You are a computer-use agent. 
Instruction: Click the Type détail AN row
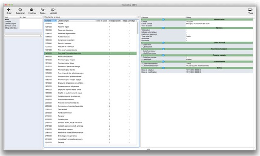pyautogui.click(x=197, y=36)
